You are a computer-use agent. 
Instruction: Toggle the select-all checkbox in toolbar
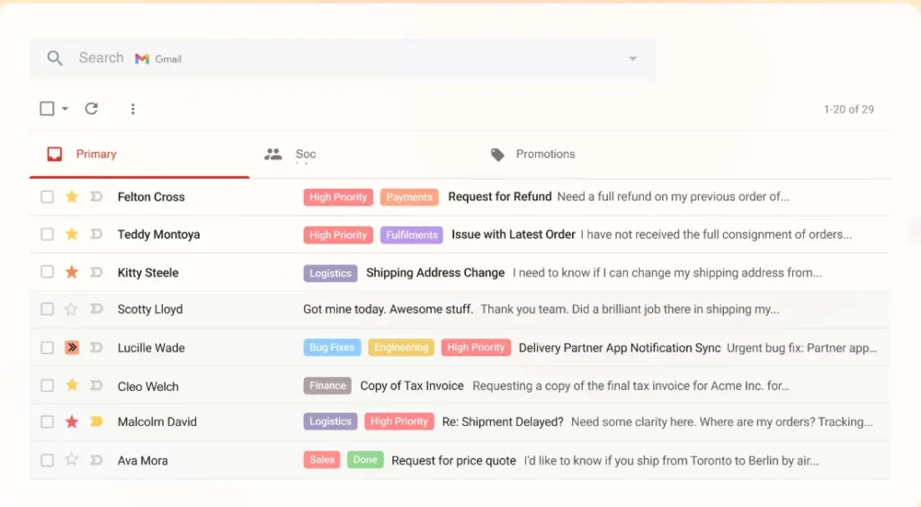pyautogui.click(x=47, y=109)
